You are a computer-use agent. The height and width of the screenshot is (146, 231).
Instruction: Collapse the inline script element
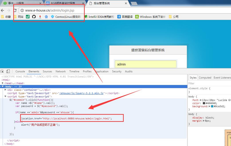[x=5, y=96]
